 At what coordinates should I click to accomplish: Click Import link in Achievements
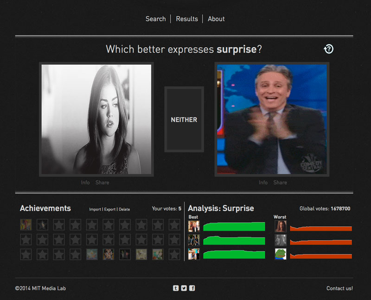[95, 209]
